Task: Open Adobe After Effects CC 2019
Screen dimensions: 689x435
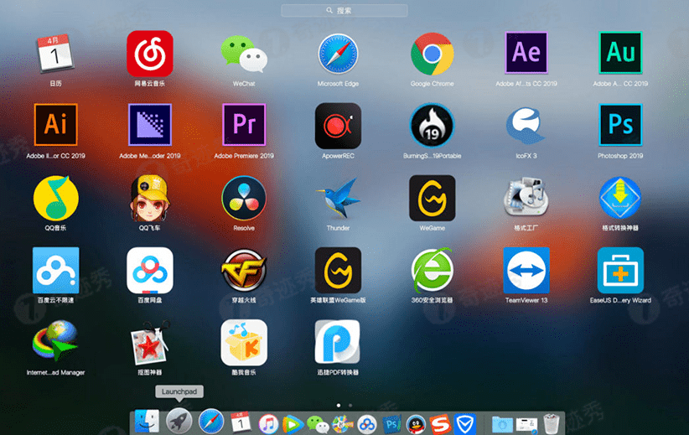Action: [526, 53]
